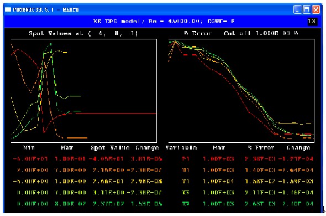This screenshot has height=216, width=326.
Task: Select the V1 variable label
Action: click(x=186, y=182)
